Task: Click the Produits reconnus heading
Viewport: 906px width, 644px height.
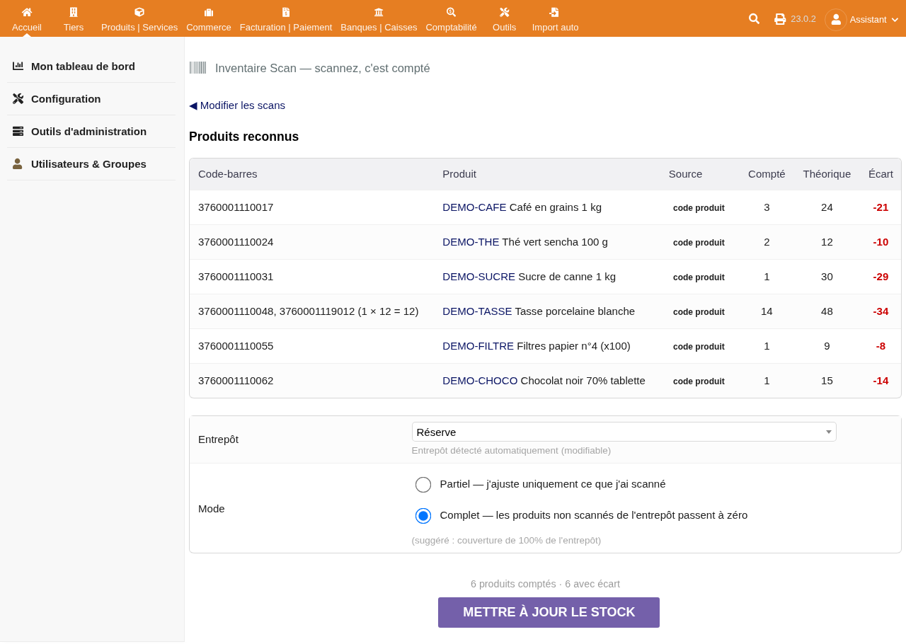Action: pyautogui.click(x=243, y=137)
